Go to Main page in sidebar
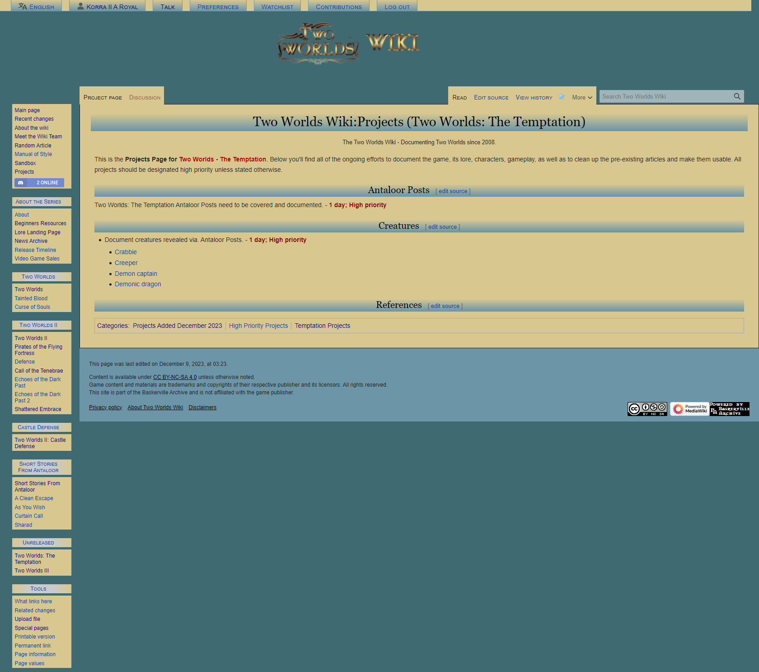The width and height of the screenshot is (759, 672). pos(27,110)
